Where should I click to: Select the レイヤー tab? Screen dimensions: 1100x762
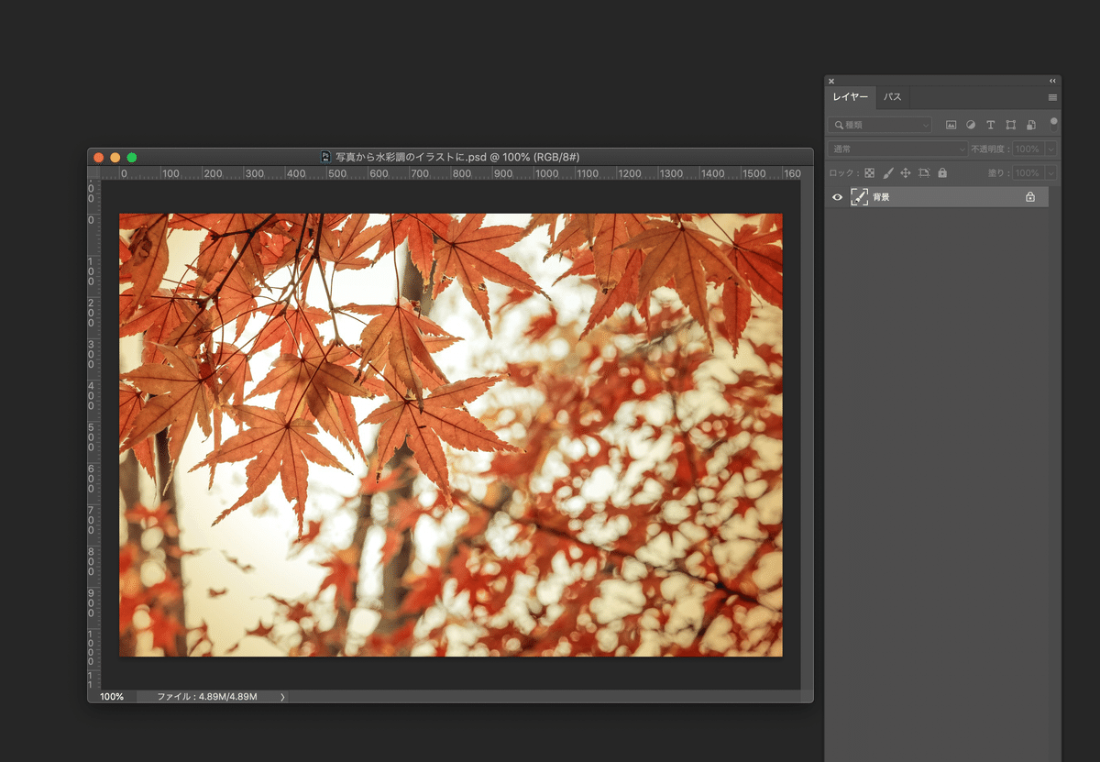coord(851,97)
